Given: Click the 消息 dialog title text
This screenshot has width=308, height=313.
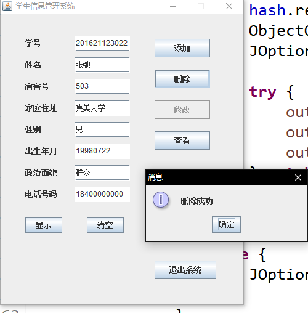Looking at the screenshot, I should (x=155, y=177).
